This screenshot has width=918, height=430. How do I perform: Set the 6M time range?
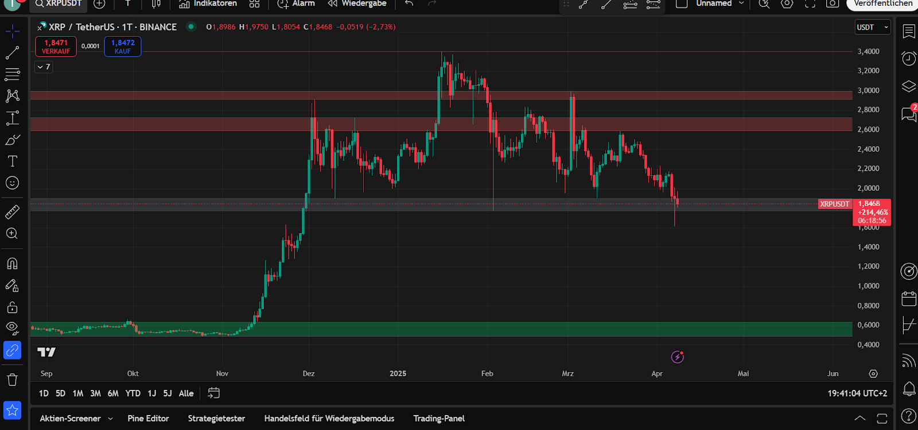113,393
